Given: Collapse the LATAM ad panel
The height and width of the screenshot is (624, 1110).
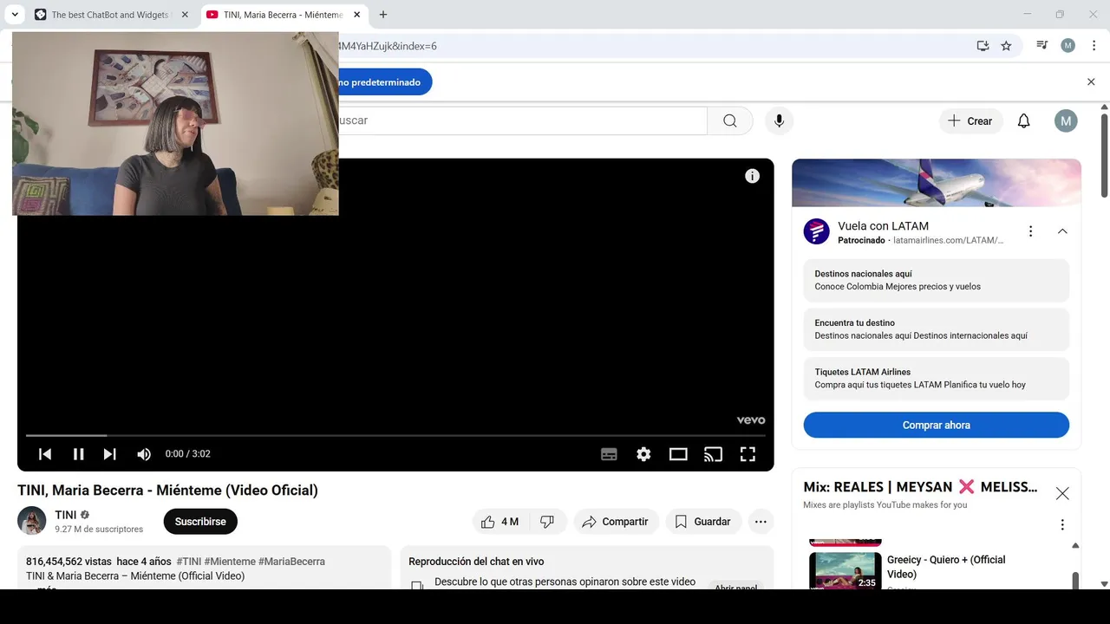Looking at the screenshot, I should [x=1062, y=231].
